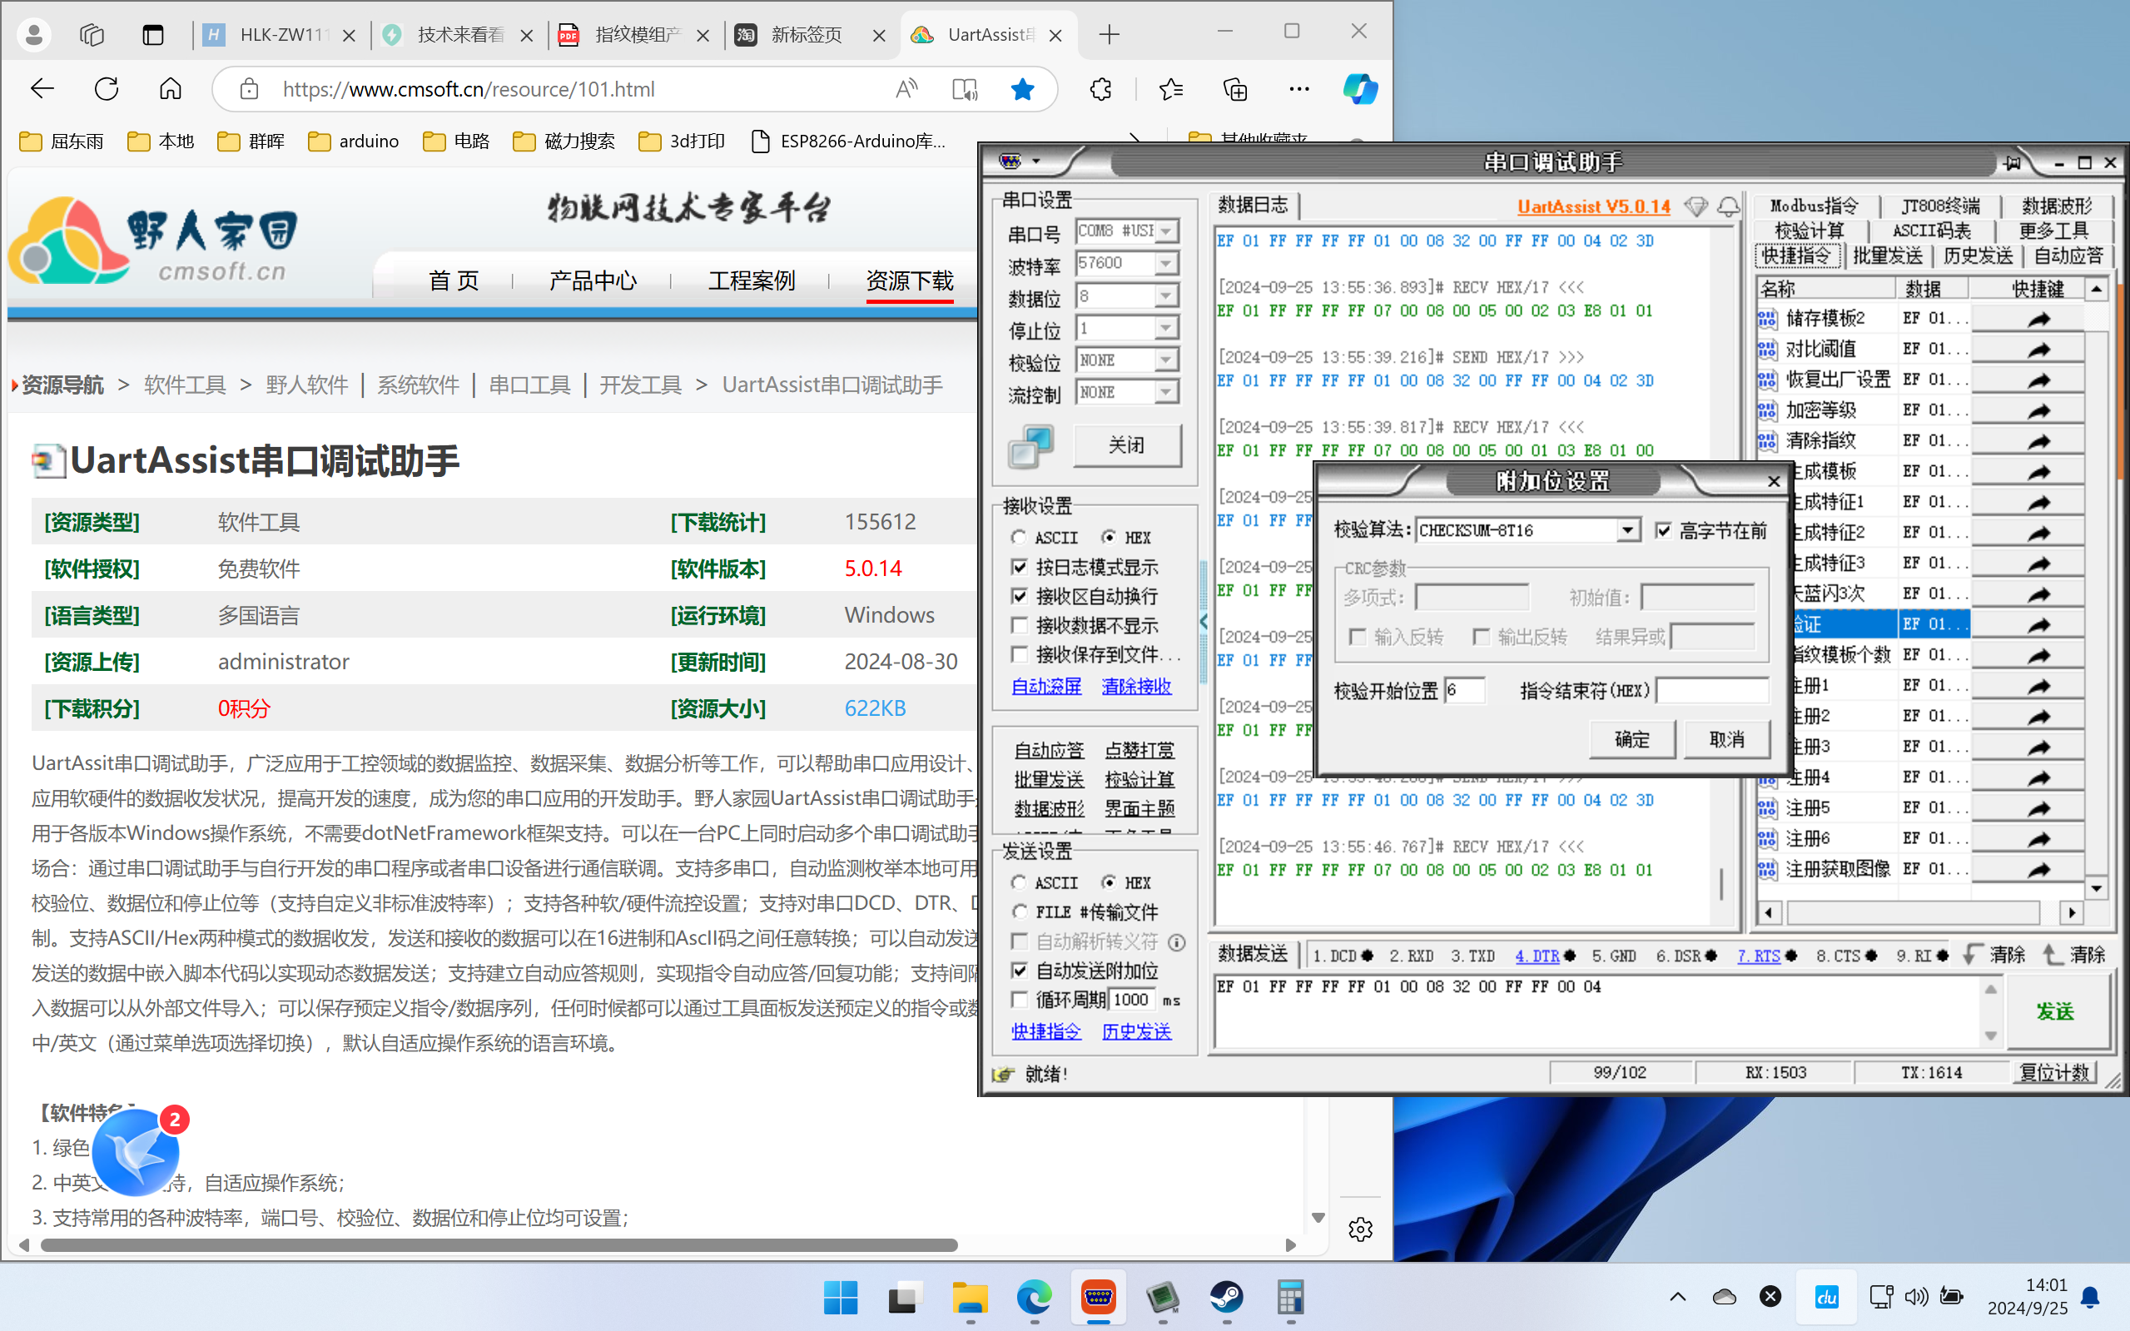Click browser back arrow
This screenshot has width=2130, height=1331.
click(x=42, y=89)
